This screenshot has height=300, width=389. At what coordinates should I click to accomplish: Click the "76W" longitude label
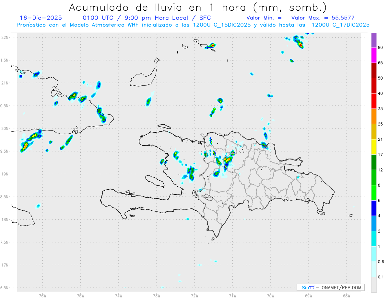43,296
